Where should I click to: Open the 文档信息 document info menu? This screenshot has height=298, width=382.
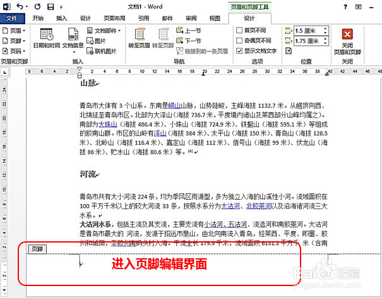coord(73,40)
